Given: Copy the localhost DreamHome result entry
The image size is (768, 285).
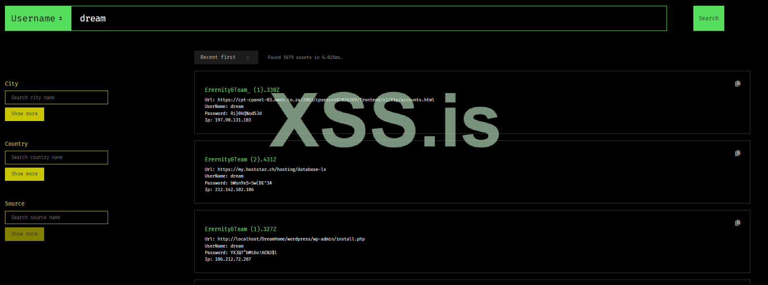Looking at the screenshot, I should click(737, 223).
